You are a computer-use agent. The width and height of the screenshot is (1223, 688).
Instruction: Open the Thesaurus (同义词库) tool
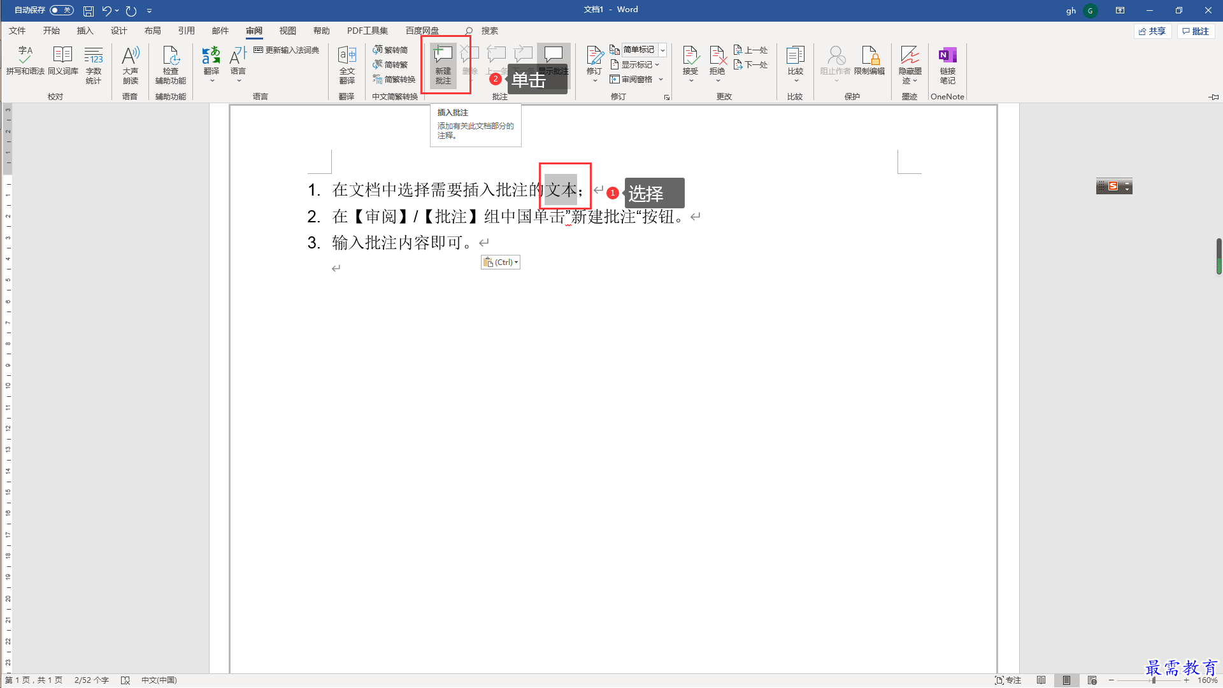[62, 61]
